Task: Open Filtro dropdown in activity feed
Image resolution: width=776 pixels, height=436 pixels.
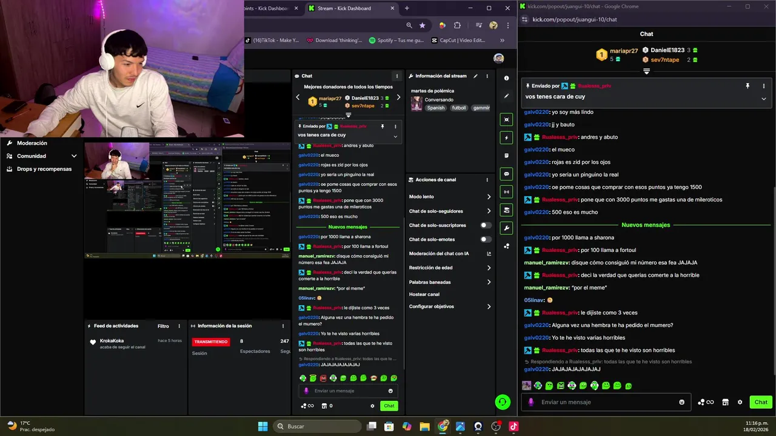Action: pyautogui.click(x=163, y=326)
